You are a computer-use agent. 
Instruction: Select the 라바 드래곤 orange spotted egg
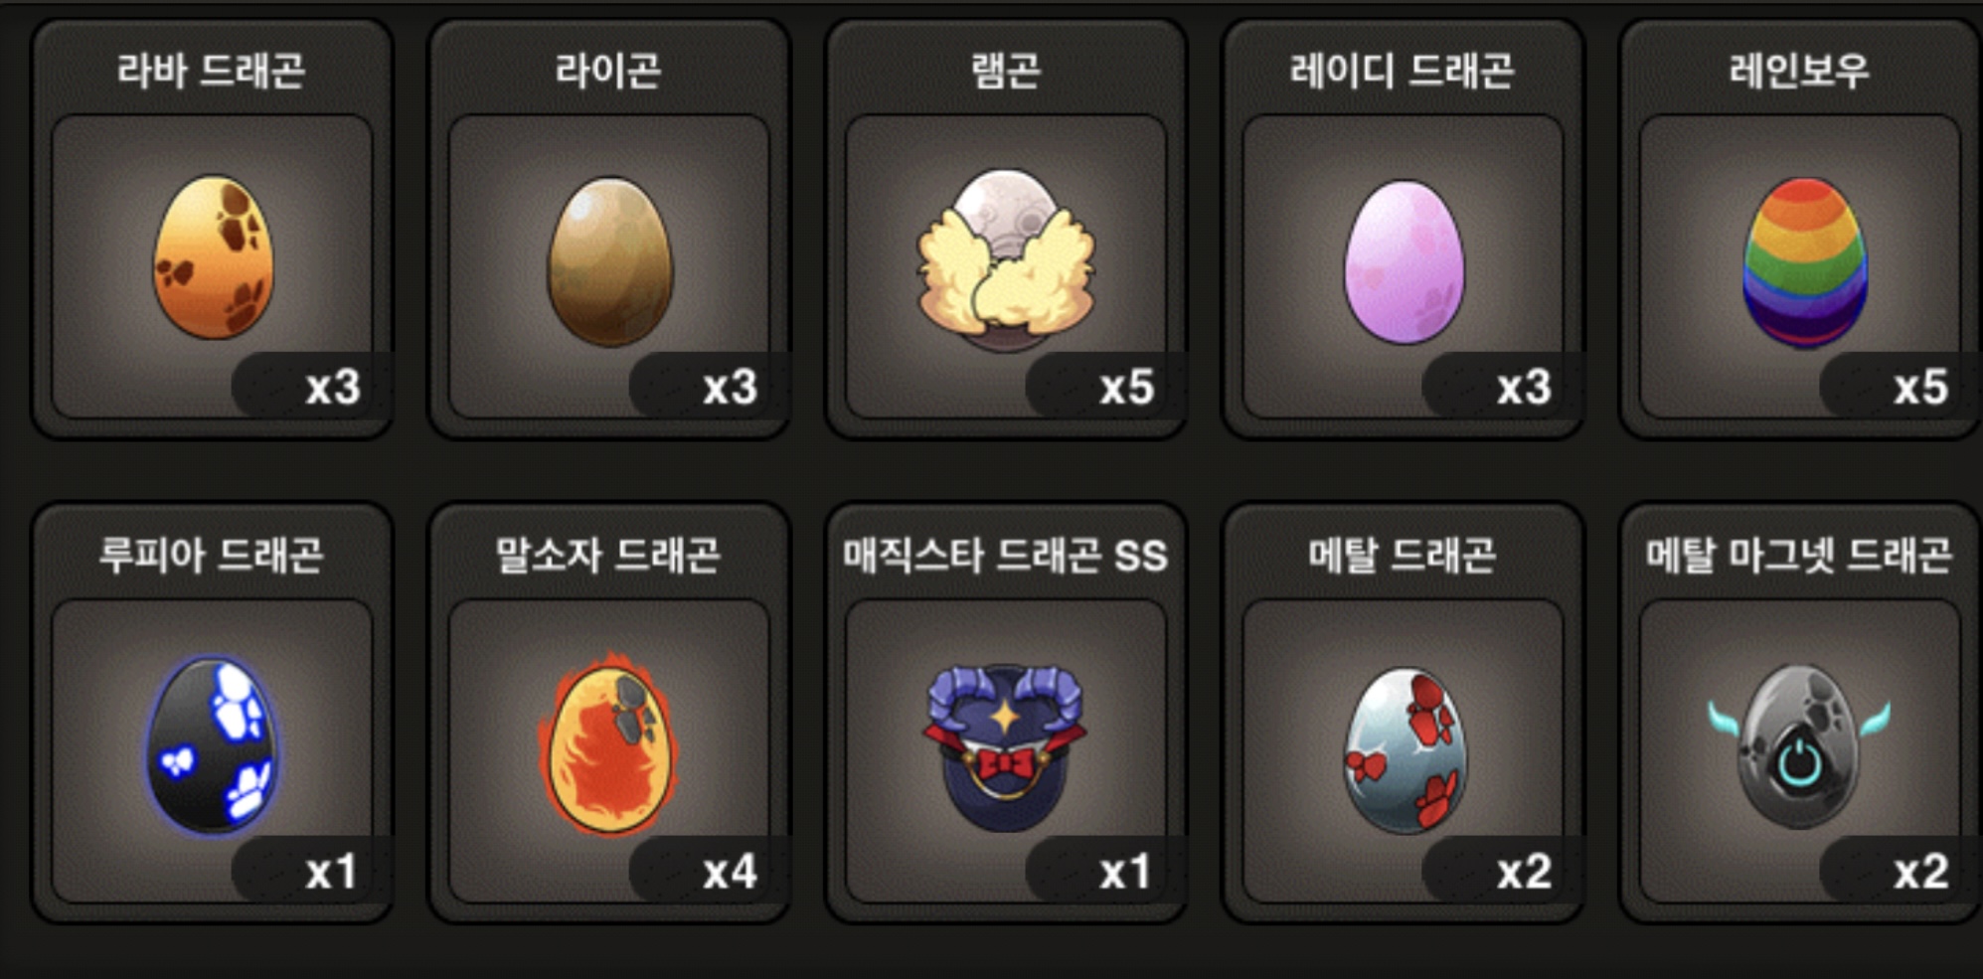tap(213, 257)
